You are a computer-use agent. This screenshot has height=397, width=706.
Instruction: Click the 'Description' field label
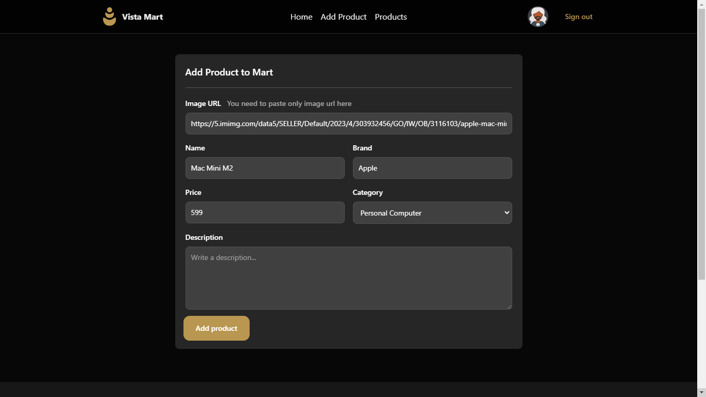[x=204, y=237]
